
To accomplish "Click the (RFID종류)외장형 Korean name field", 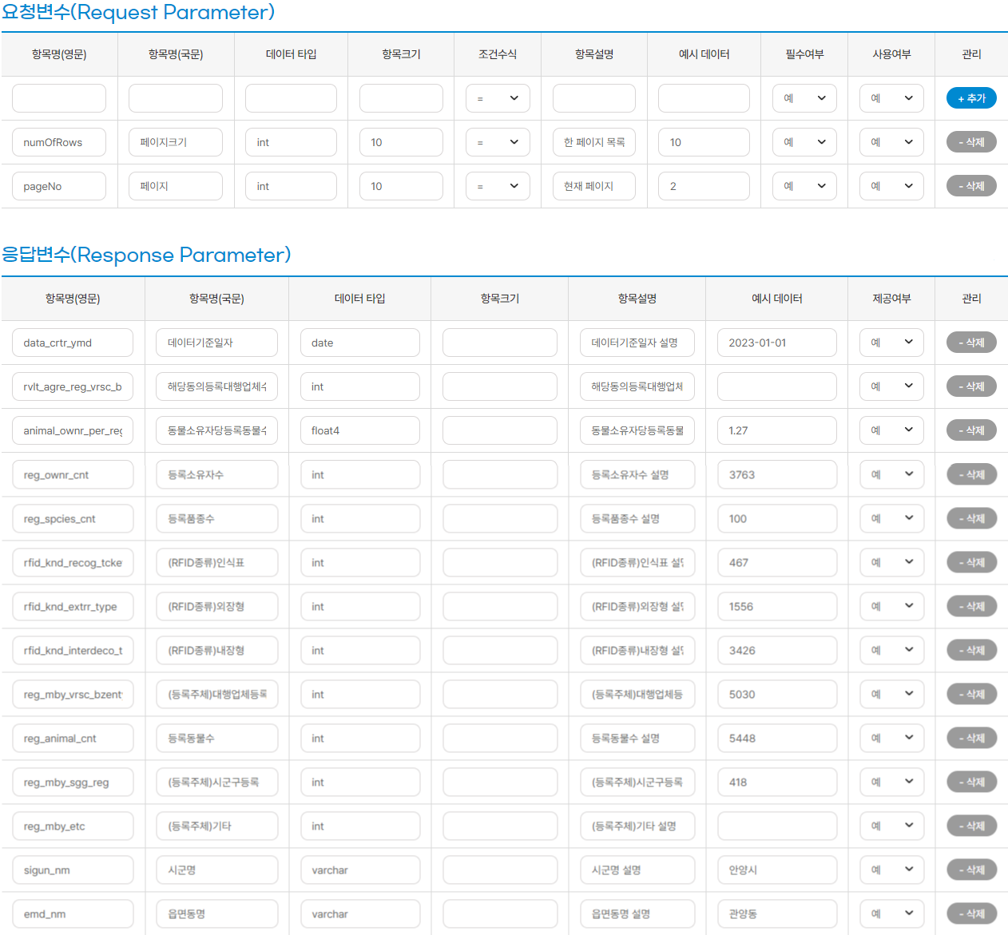I will (217, 606).
